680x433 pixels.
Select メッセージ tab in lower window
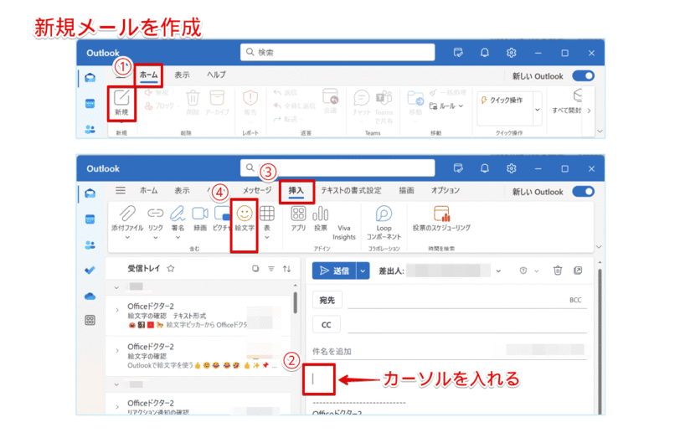pyautogui.click(x=257, y=190)
